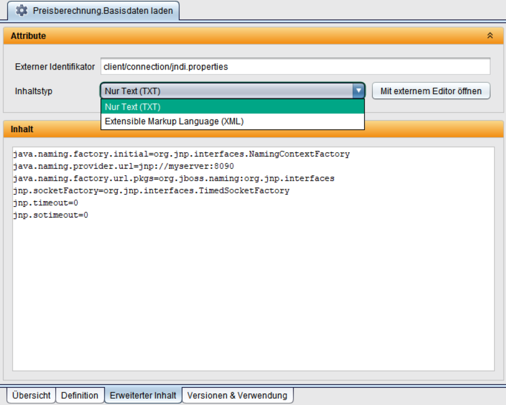This screenshot has width=506, height=405.
Task: Place cursor in the java.naming.factory.initial line
Action: 181,155
